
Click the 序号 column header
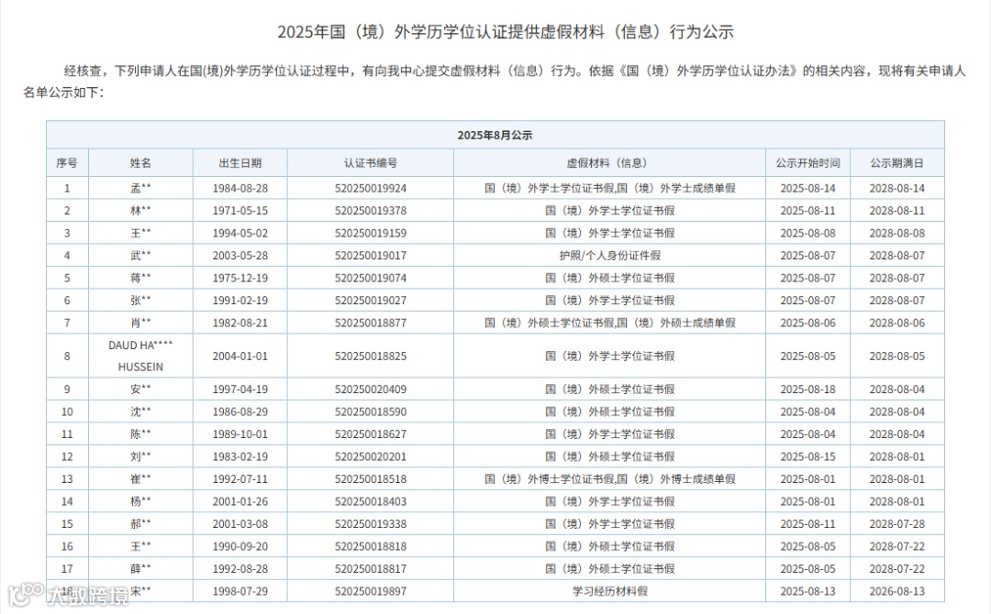[67, 163]
